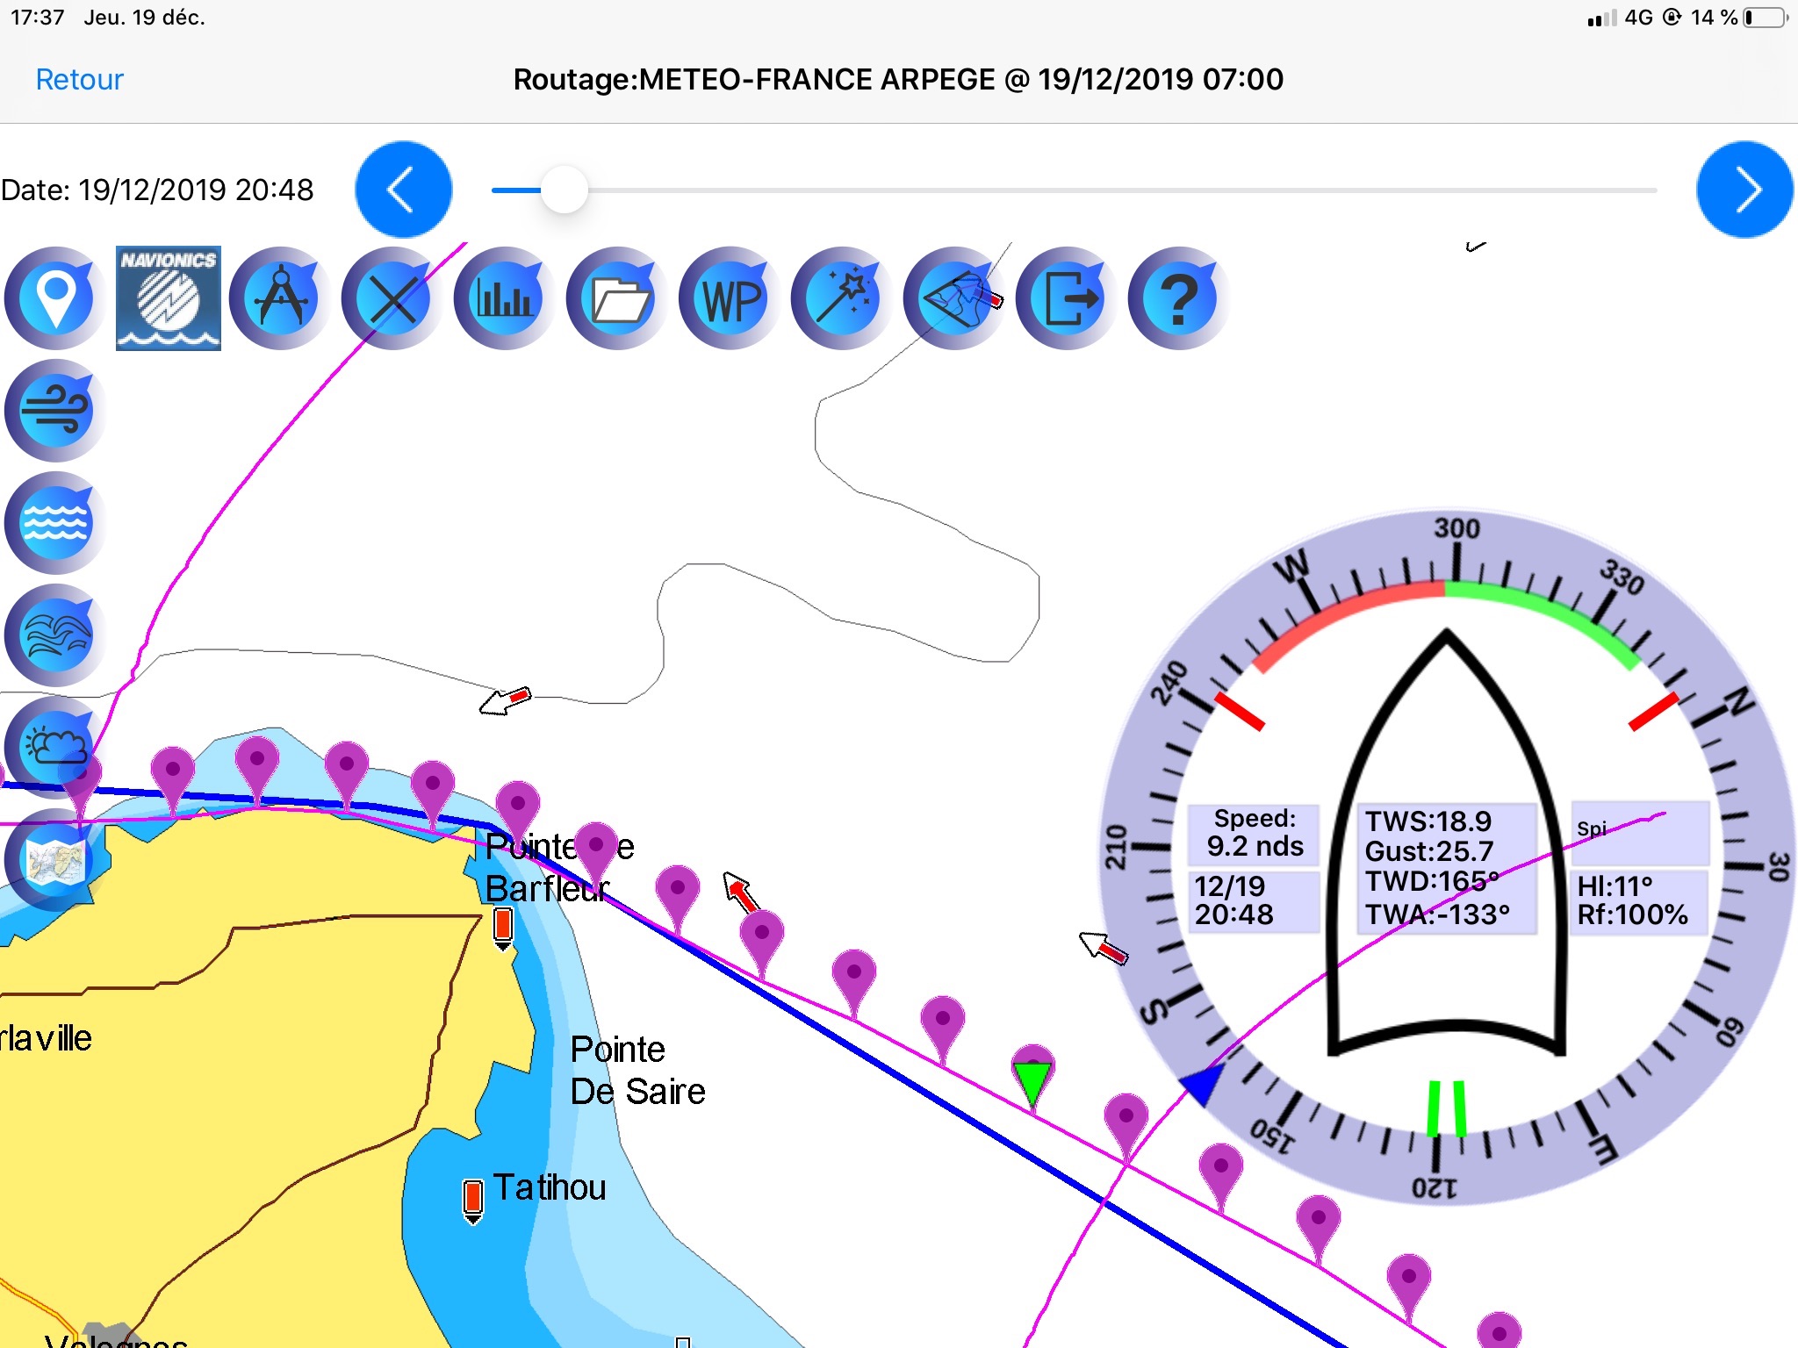
Task: Select the compass divider measuring tool
Action: point(281,298)
